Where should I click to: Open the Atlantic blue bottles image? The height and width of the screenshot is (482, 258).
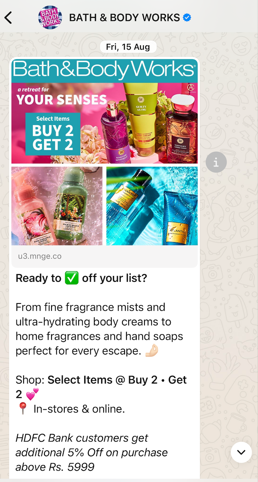[x=152, y=206]
